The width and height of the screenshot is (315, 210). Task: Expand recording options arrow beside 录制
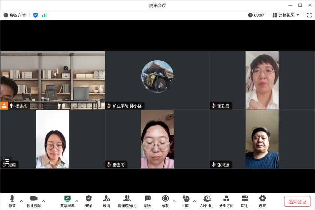(174, 201)
